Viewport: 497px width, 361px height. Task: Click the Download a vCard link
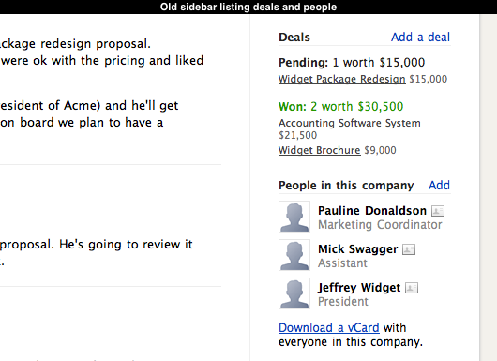point(329,328)
